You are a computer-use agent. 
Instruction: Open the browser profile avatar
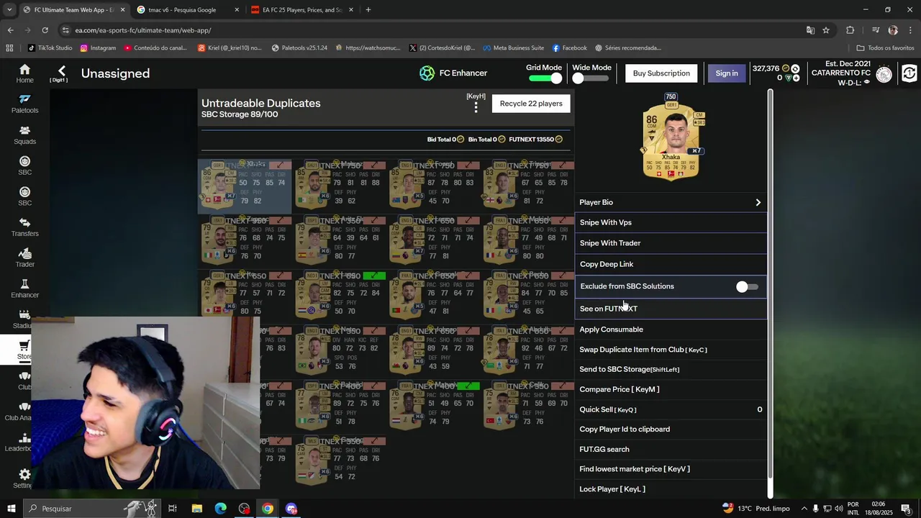[x=893, y=30]
